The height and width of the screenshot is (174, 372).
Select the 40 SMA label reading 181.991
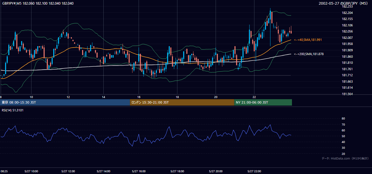coord(308,40)
